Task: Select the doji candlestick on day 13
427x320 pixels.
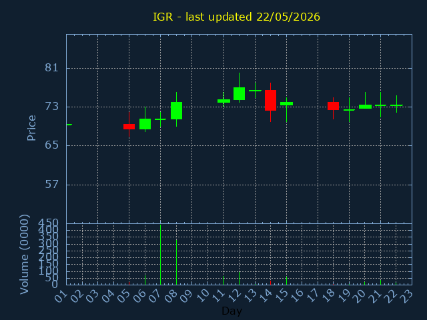Action: tap(255, 91)
